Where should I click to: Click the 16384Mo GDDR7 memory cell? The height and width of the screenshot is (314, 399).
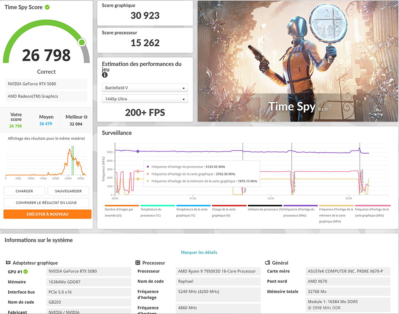89,282
